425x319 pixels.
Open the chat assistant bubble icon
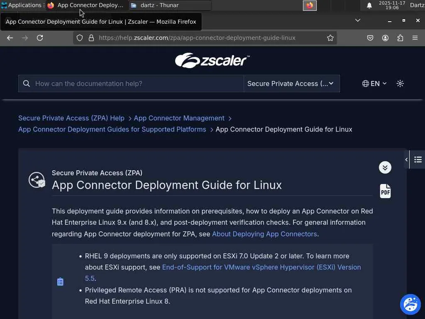click(410, 304)
